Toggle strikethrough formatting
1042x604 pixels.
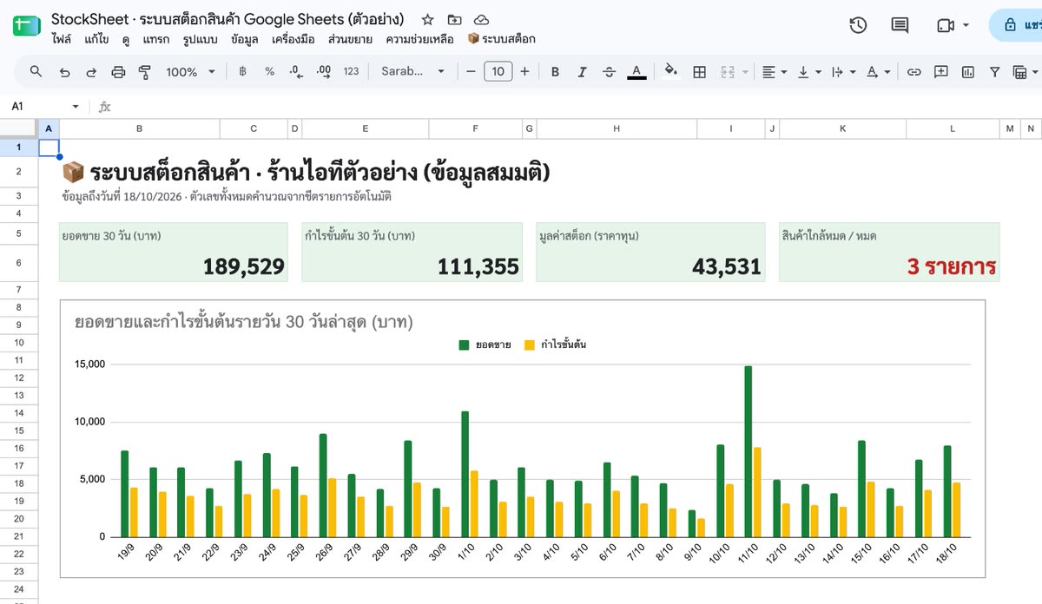(609, 72)
